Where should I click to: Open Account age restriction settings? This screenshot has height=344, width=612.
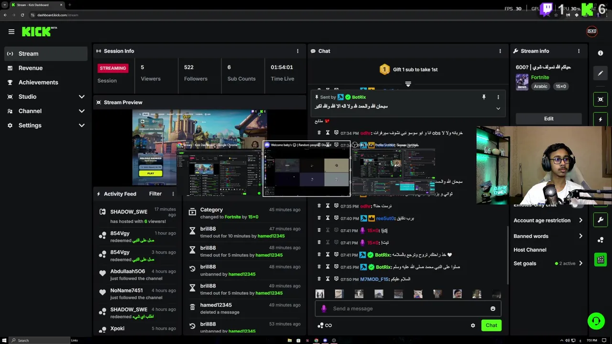coord(548,220)
